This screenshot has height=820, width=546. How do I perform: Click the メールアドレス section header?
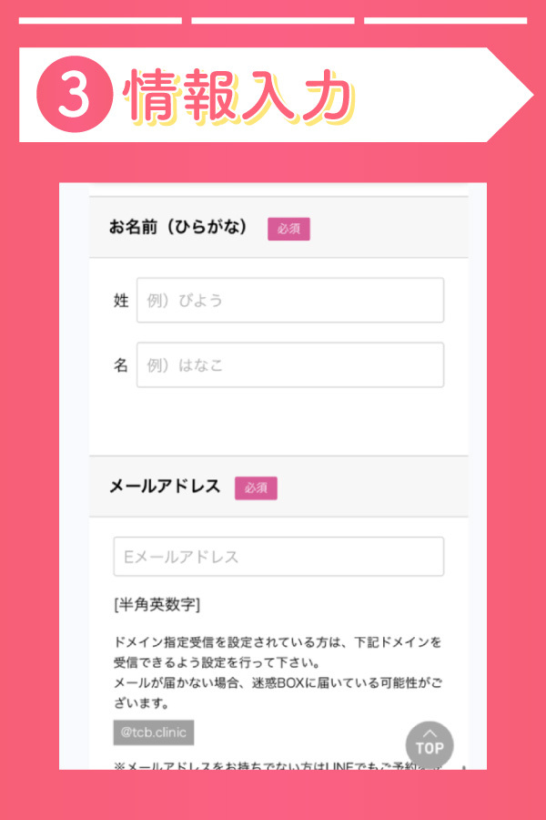click(x=165, y=487)
